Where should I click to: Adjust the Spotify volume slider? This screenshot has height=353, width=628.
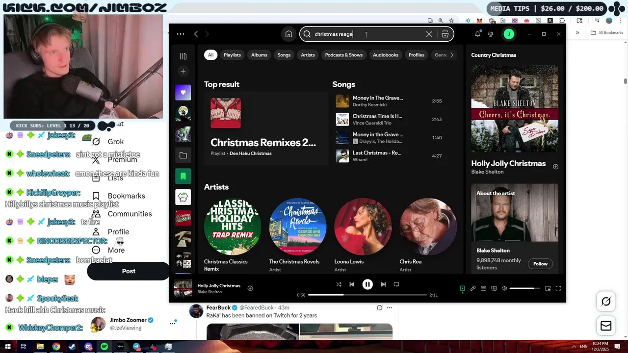[524, 288]
